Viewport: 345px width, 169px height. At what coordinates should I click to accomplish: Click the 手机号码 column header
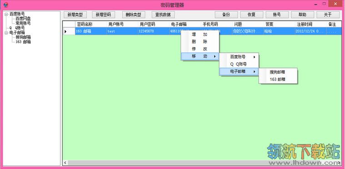(217, 24)
